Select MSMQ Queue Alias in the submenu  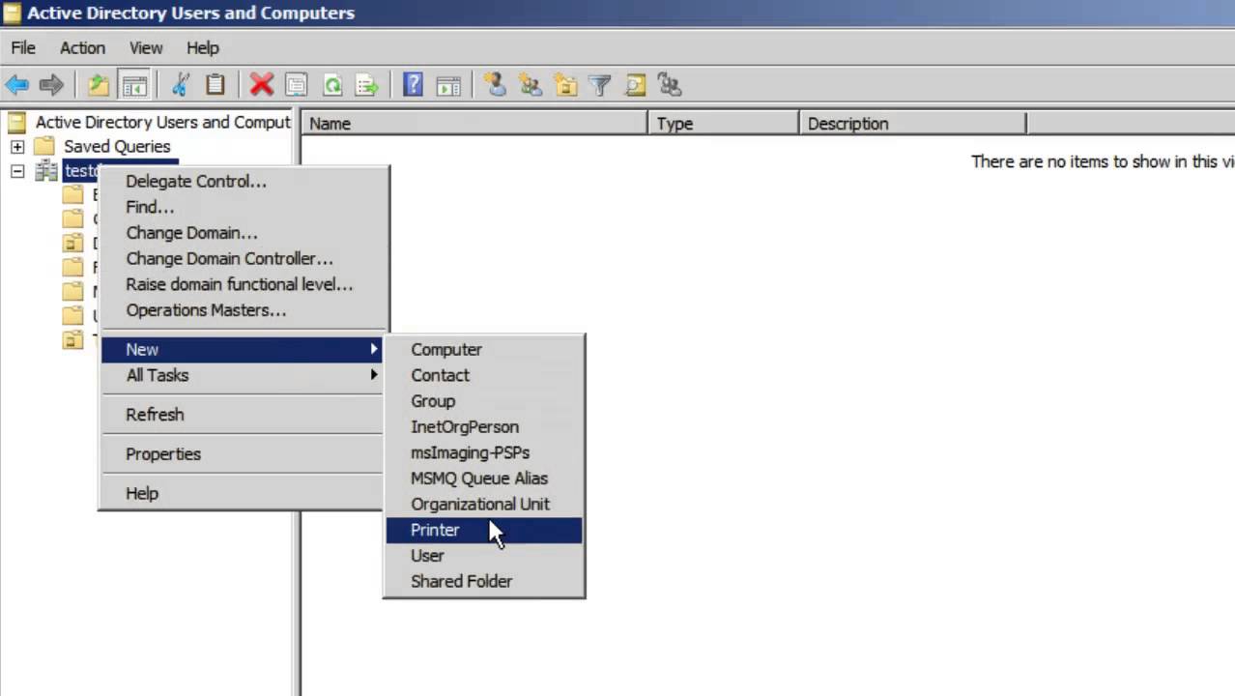[483, 478]
